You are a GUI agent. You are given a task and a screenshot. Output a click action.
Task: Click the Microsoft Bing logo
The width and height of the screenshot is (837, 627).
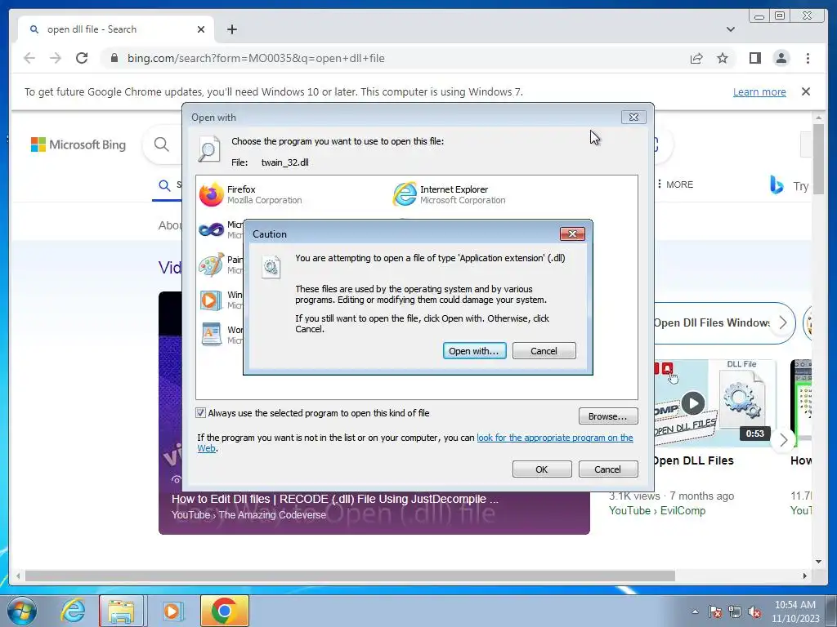(x=78, y=145)
